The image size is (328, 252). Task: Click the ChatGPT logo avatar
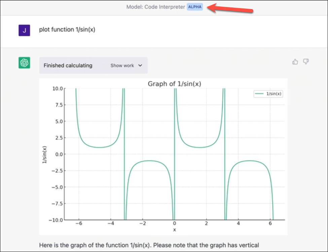point(24,63)
